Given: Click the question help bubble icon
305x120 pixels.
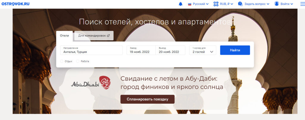Looking at the screenshot, I should click(240, 4).
